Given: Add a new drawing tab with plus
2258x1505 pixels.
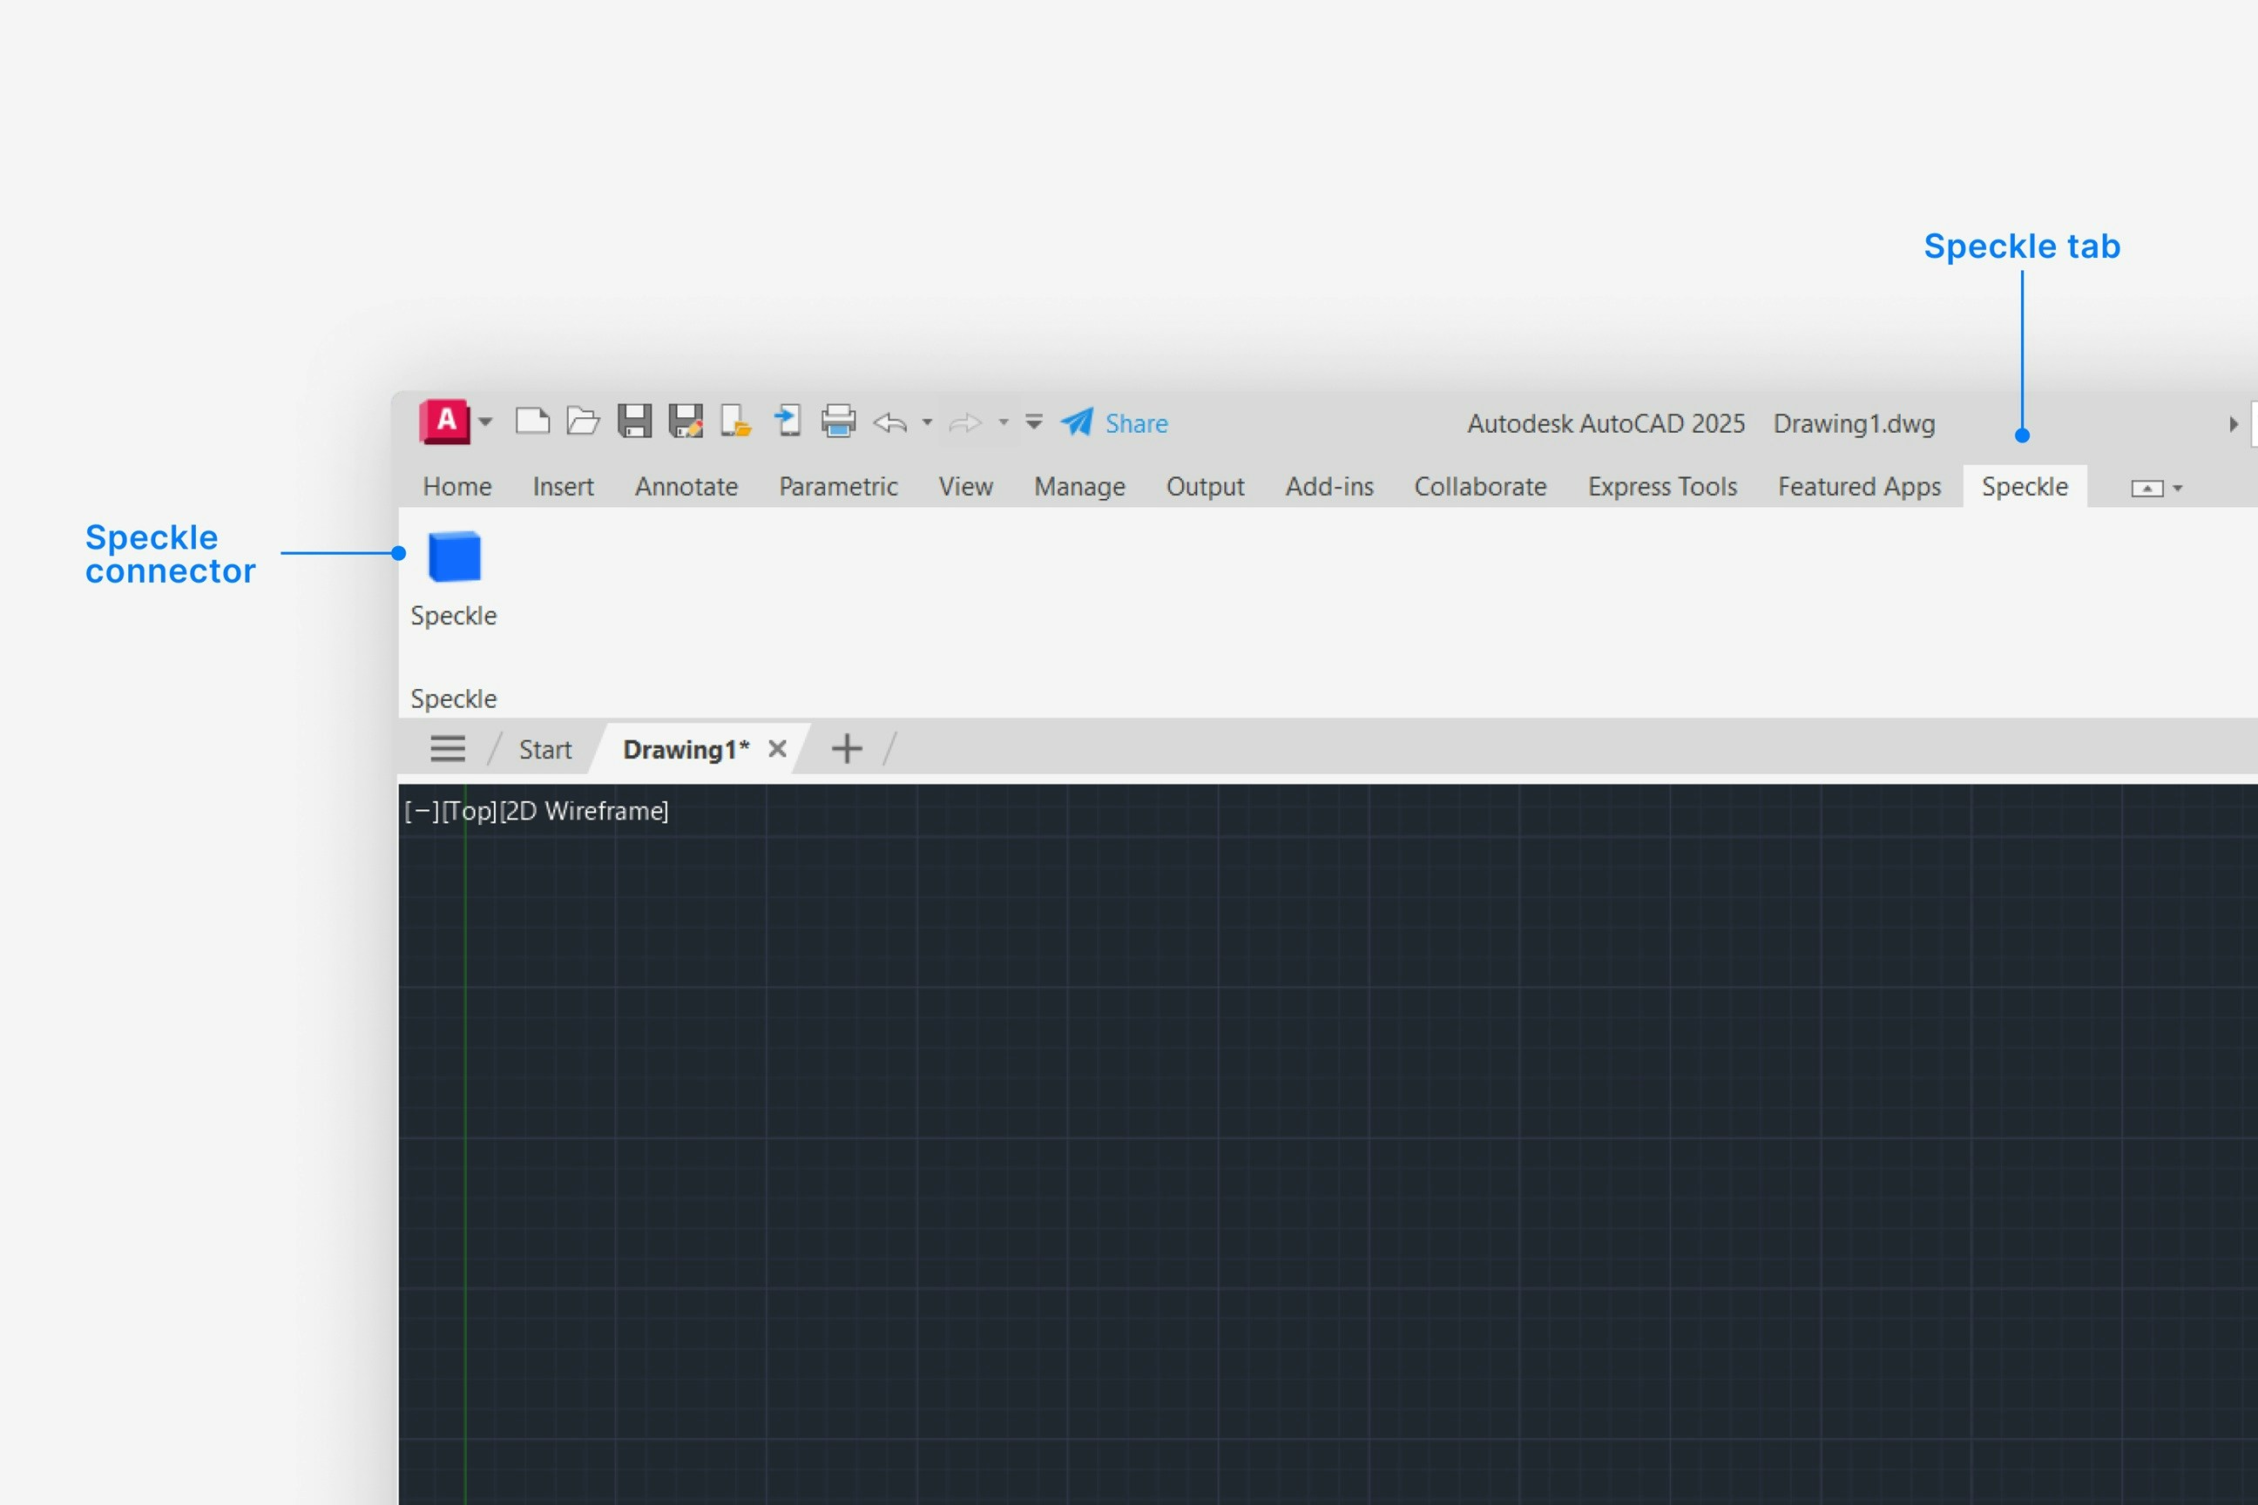Looking at the screenshot, I should [847, 749].
